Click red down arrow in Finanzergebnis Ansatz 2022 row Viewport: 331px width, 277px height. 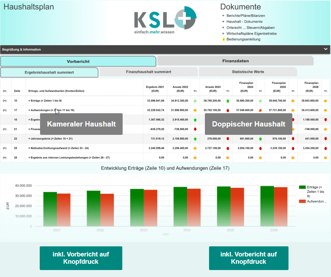[195, 129]
